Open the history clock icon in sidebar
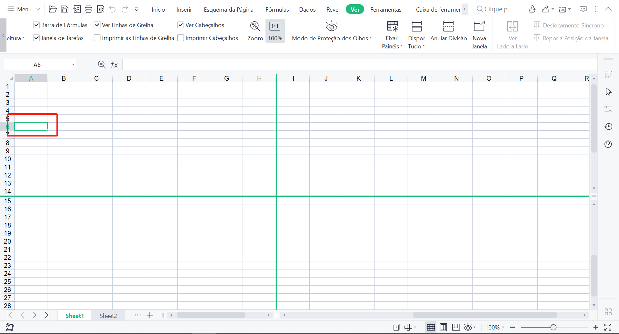Image resolution: width=619 pixels, height=334 pixels. 608,127
